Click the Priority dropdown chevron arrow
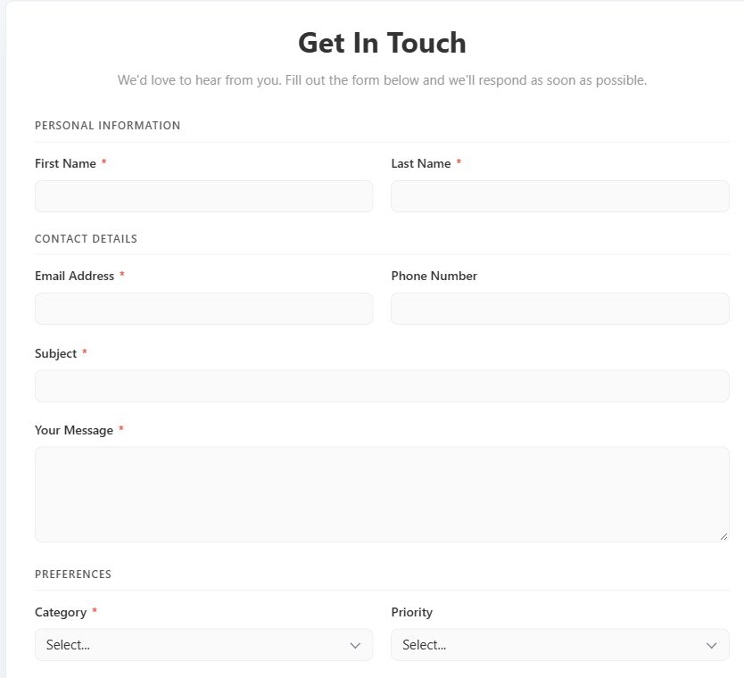 click(x=711, y=645)
